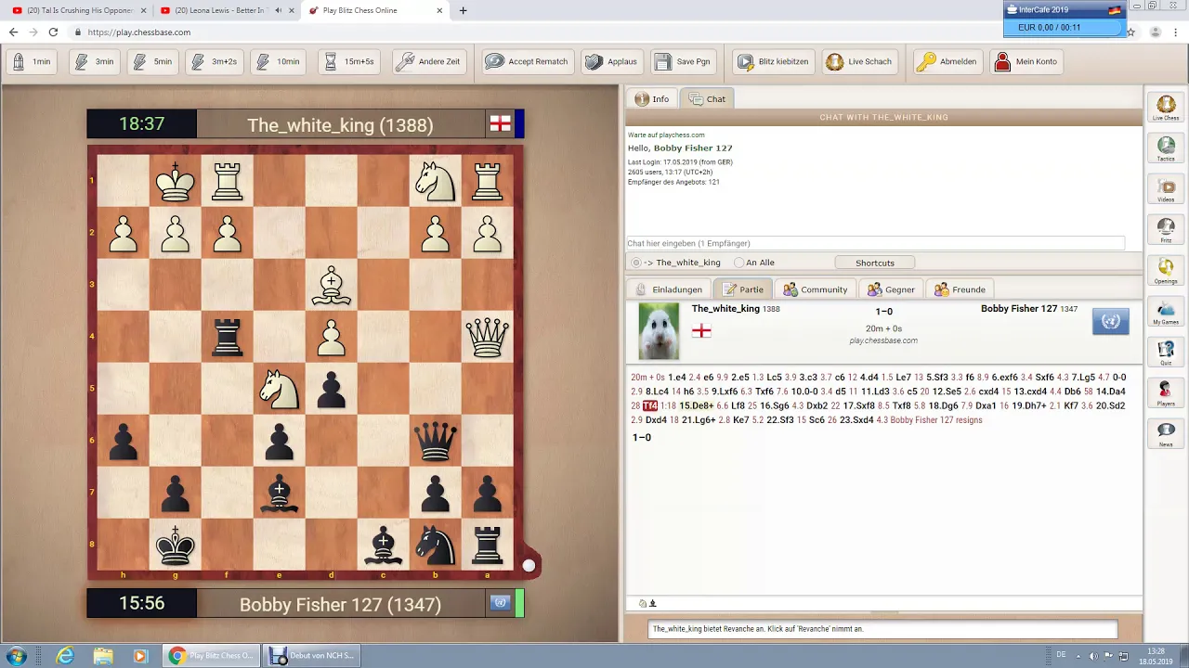Open Openings in the right sidebar
1189x668 pixels.
tap(1166, 271)
